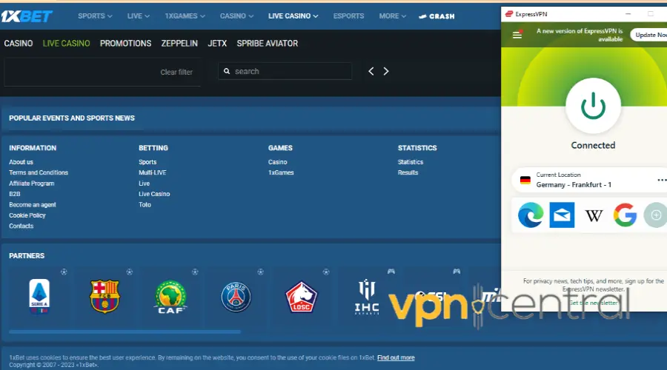
Task: Open the SPRIBE AVIATOR tab
Action: [x=267, y=44]
